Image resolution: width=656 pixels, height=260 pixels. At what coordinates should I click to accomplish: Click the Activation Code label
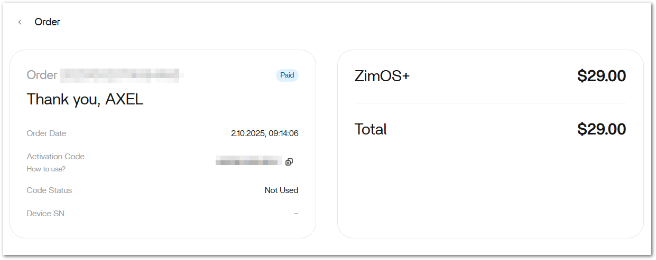pyautogui.click(x=56, y=157)
